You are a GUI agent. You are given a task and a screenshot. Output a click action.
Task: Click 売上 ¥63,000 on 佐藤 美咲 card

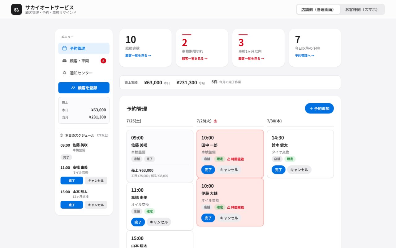(142, 170)
